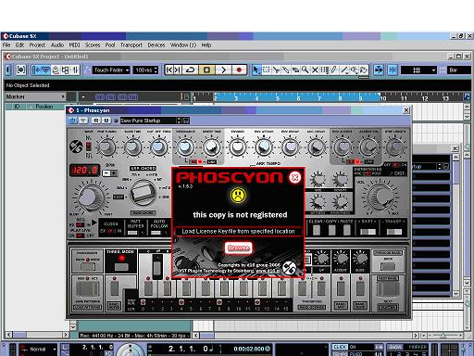Image resolution: width=474 pixels, height=356 pixels.
Task: Click the SHOW marker button in transport
Action: click(x=394, y=347)
